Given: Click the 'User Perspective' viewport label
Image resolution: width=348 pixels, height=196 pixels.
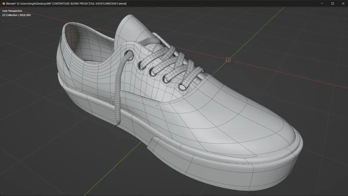Looking at the screenshot, I should coord(12,11).
